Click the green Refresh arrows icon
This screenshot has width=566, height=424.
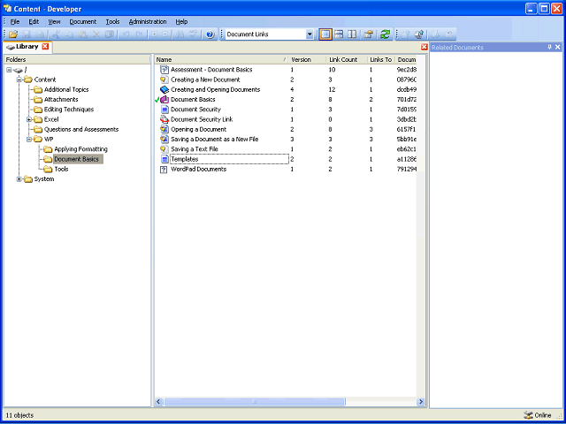click(386, 34)
